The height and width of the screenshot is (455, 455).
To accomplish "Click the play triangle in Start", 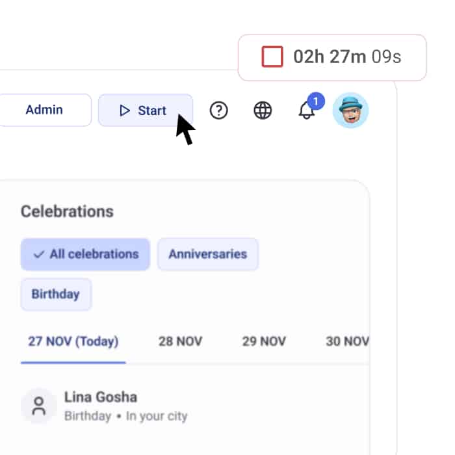I will click(125, 110).
